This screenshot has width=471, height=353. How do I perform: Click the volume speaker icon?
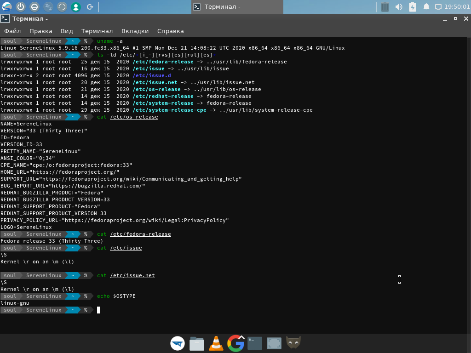click(x=399, y=6)
